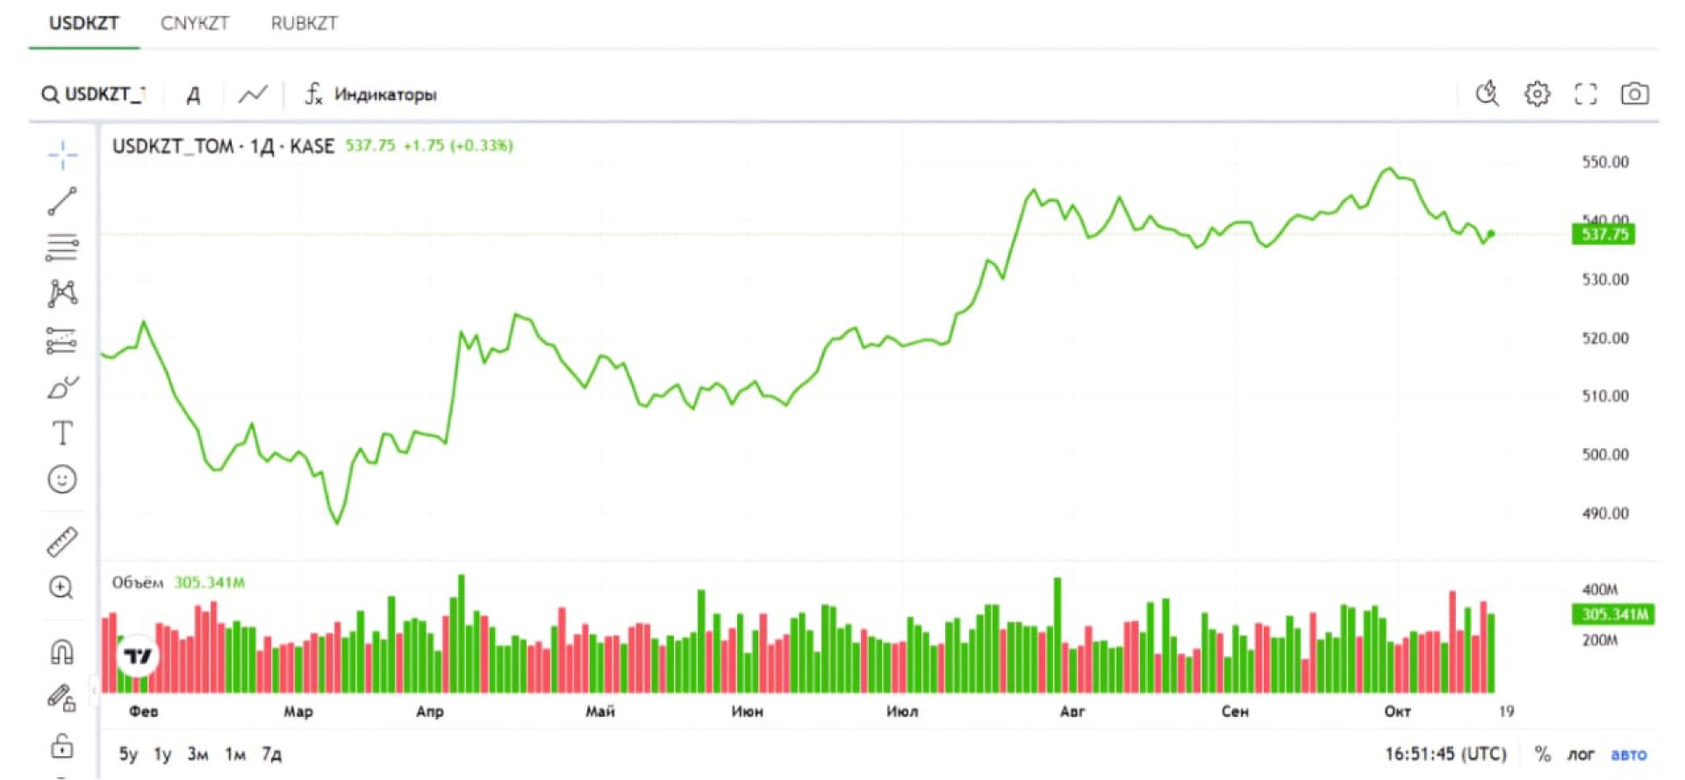Set chart range to 3м
Image resolution: width=1685 pixels, height=780 pixels.
[197, 754]
